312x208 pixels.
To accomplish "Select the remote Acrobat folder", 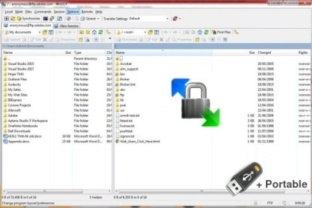I will 126,64.
